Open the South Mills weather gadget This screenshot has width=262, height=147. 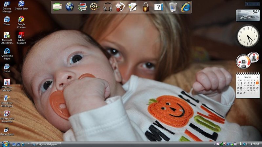click(248, 15)
